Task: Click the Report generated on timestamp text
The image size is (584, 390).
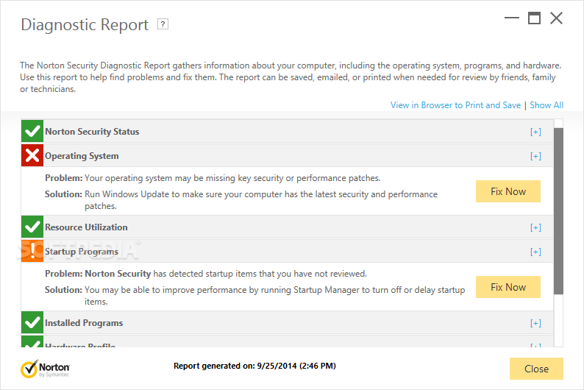Action: tap(254, 366)
